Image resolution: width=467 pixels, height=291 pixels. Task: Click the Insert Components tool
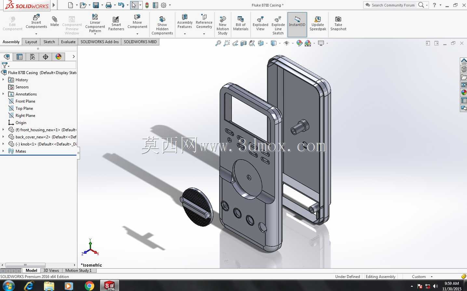36,21
